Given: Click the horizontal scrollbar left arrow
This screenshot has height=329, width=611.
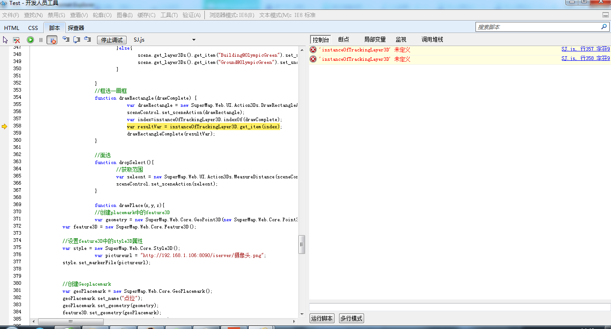Looking at the screenshot, I should tap(34, 321).
